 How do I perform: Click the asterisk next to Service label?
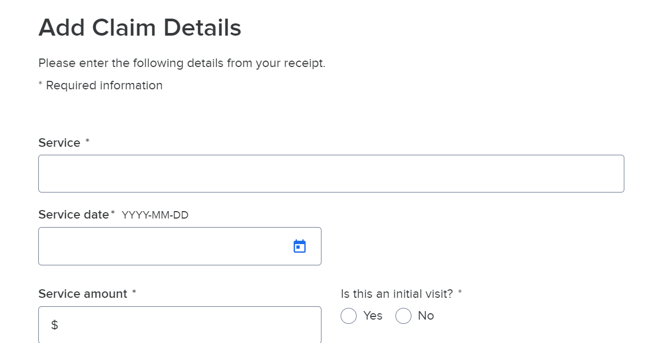point(87,141)
